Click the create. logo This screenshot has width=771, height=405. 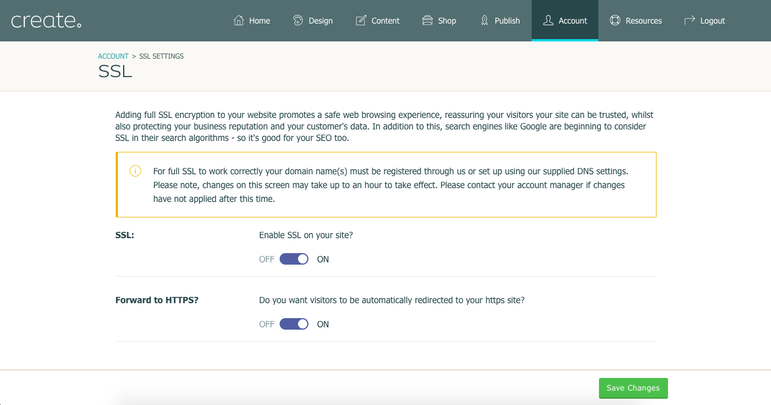coord(47,21)
